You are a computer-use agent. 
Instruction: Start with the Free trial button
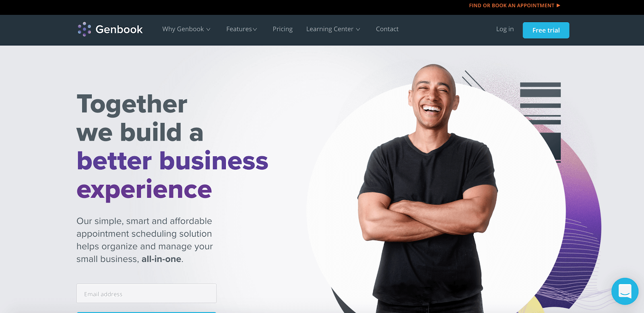coord(546,30)
